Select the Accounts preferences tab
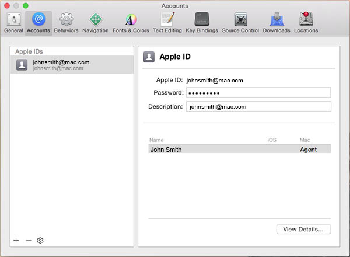The height and width of the screenshot is (257, 350). 38,23
